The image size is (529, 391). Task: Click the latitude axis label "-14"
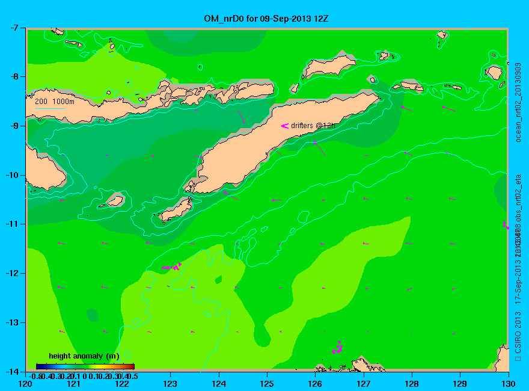(x=12, y=371)
